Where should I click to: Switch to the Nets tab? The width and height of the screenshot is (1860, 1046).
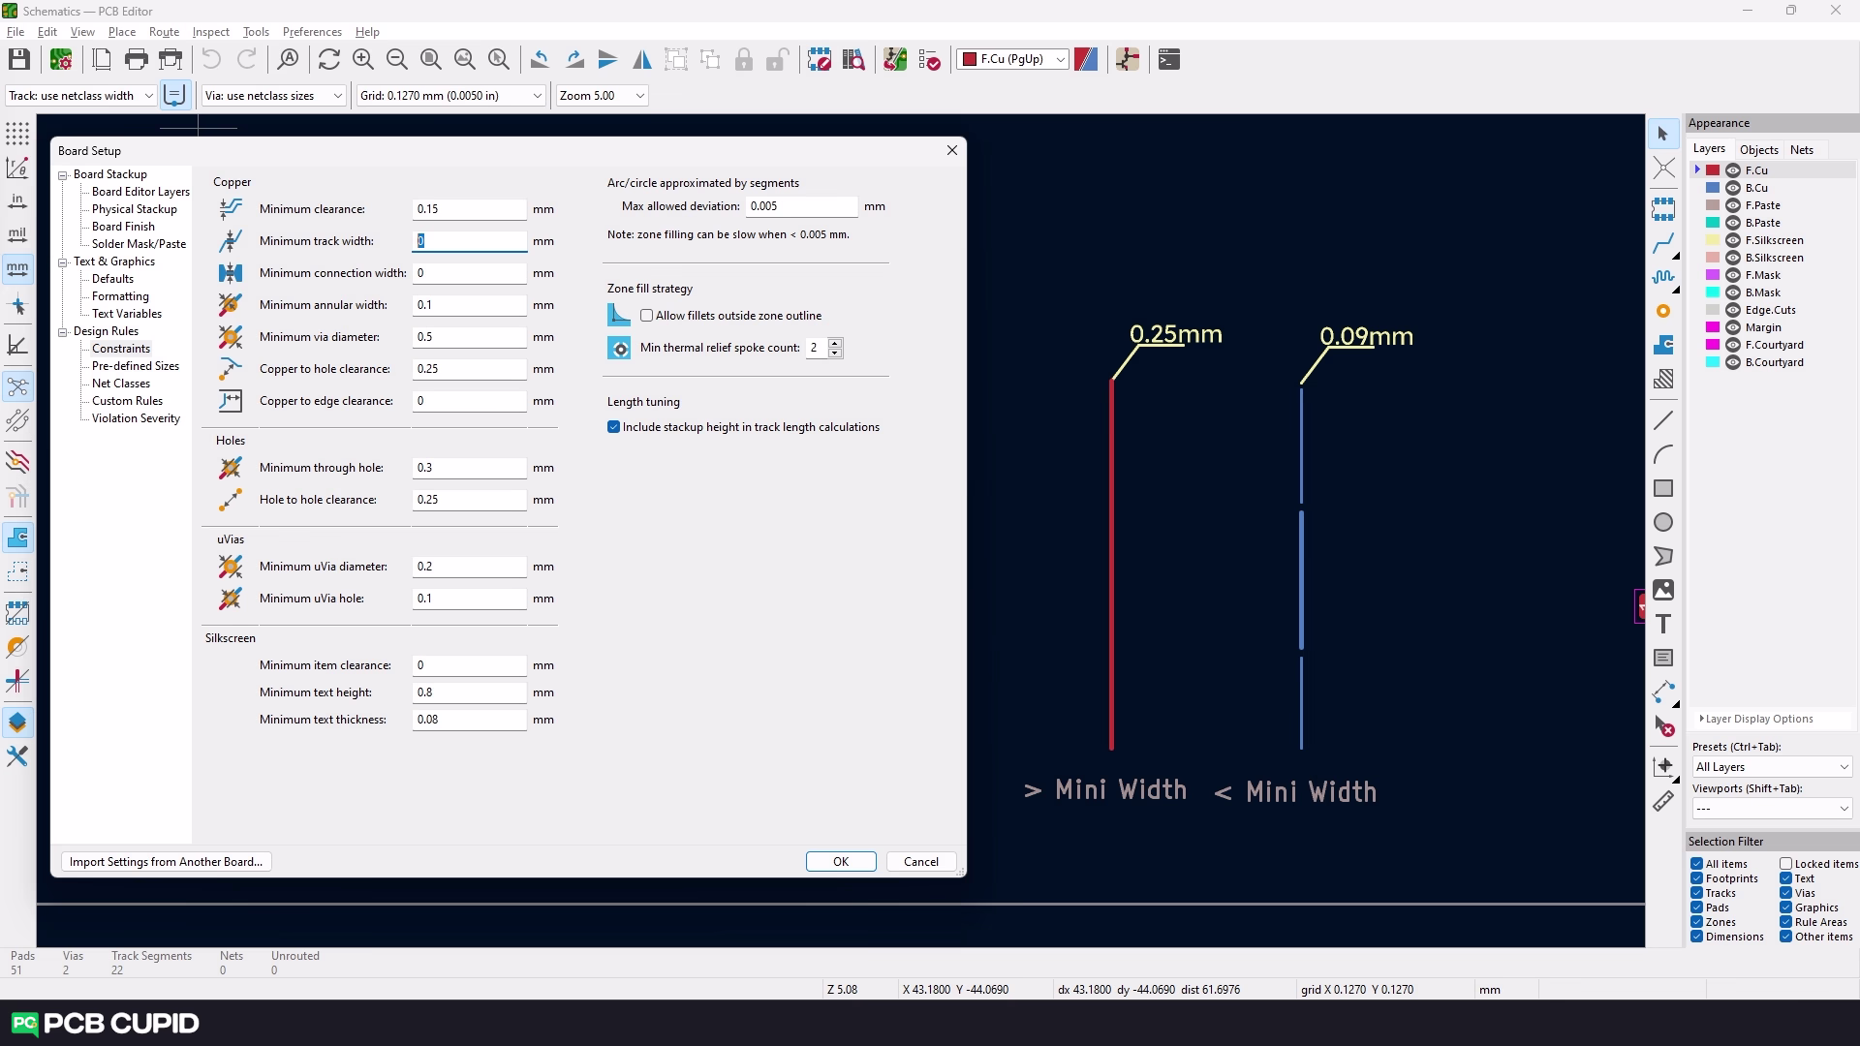pos(1801,150)
